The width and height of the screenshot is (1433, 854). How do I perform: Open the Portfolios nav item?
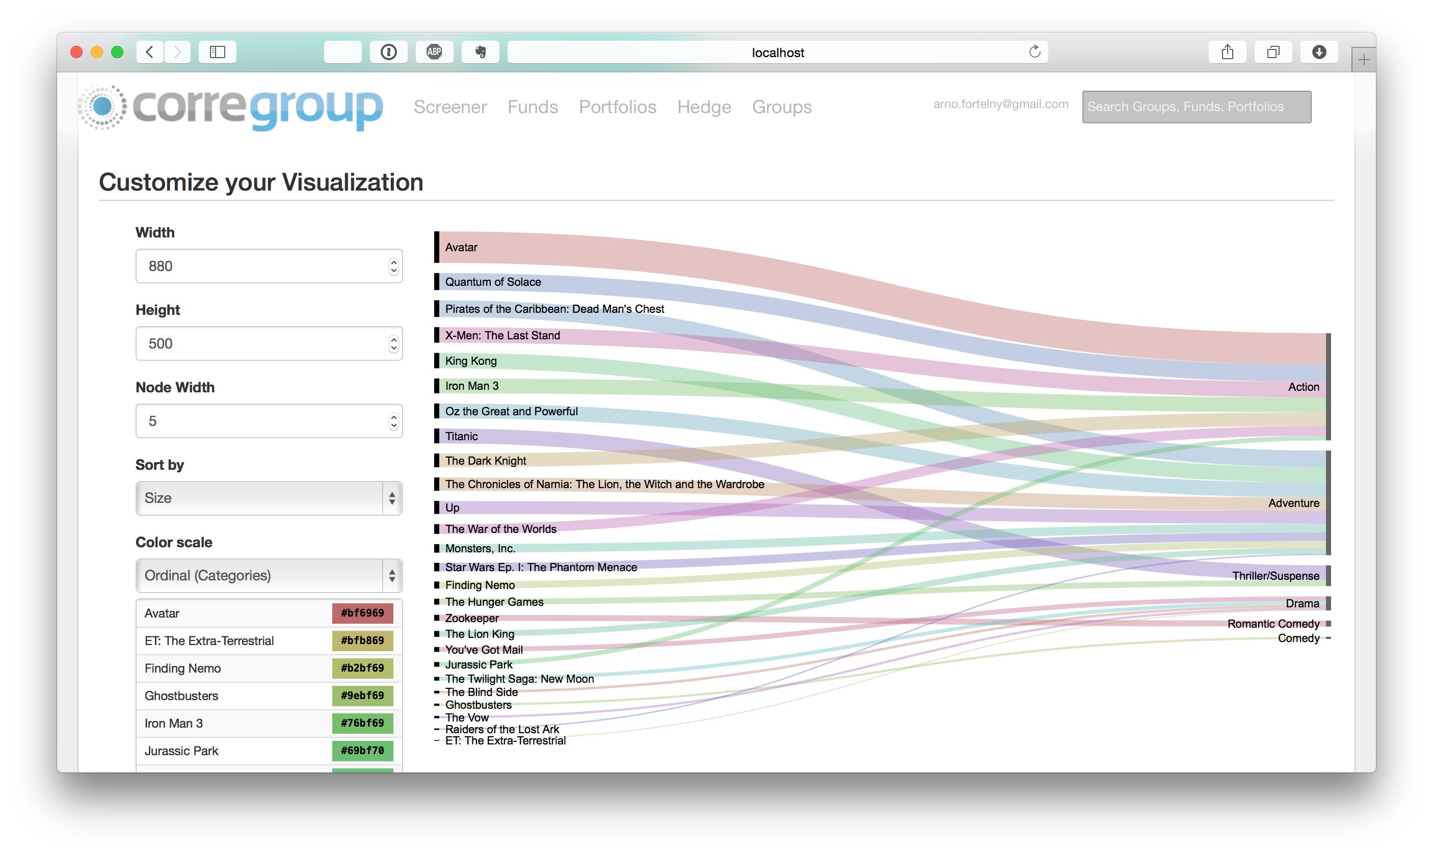pos(617,107)
